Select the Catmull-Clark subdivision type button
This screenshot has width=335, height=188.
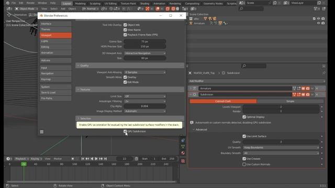click(x=223, y=101)
